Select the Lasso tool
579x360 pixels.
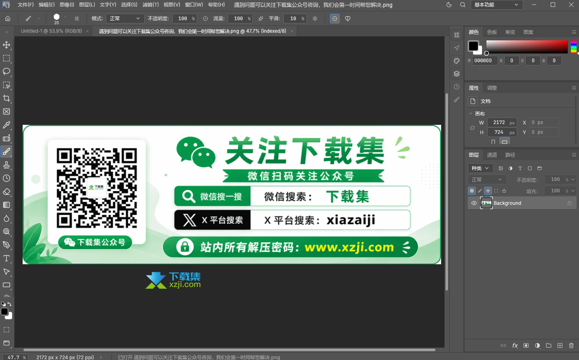[6, 72]
